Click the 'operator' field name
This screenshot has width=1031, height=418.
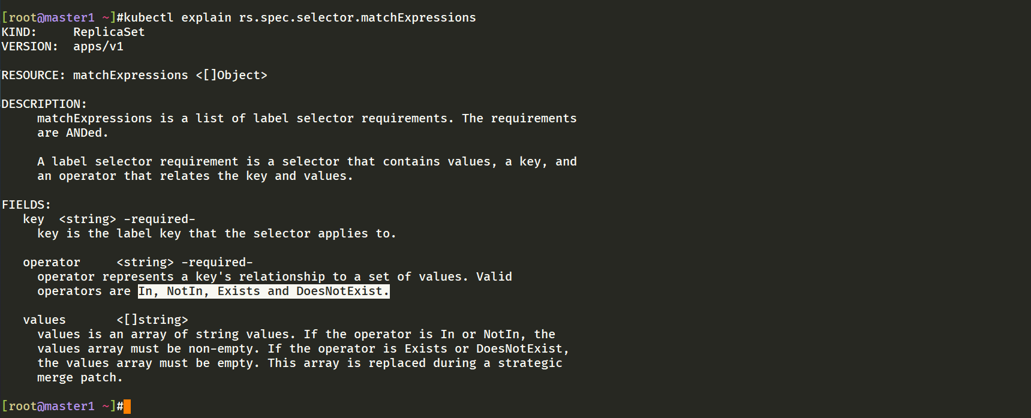(x=52, y=263)
